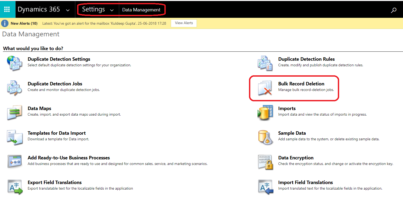Screen dimensions: 403x205
Task: Open Add Ready-to-Use Business Processes link
Action: pyautogui.click(x=69, y=158)
